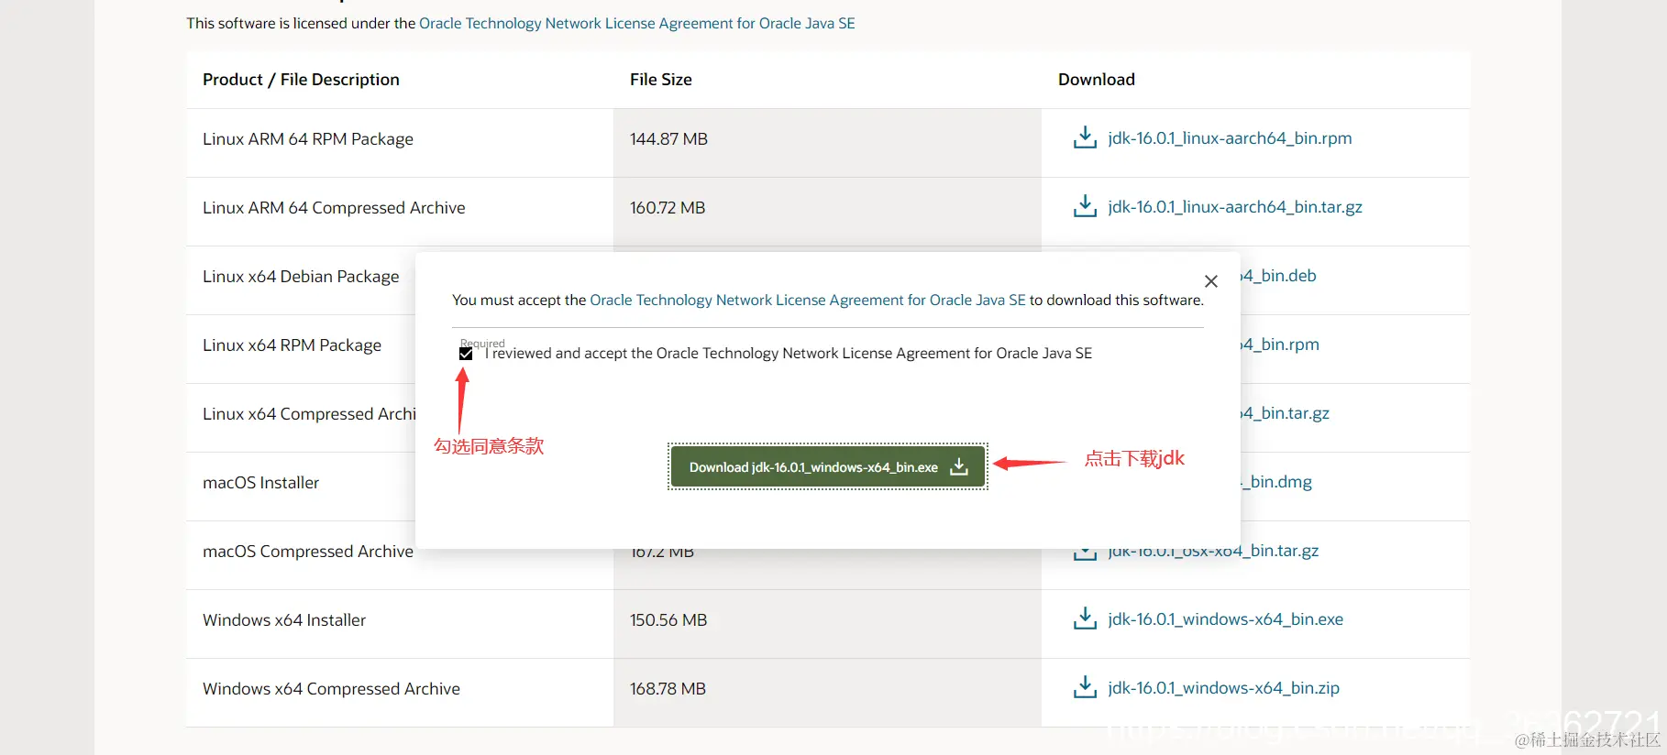This screenshot has height=755, width=1667.
Task: Select 'Linux ARM 64 Compressed Archive' text
Action: (334, 208)
